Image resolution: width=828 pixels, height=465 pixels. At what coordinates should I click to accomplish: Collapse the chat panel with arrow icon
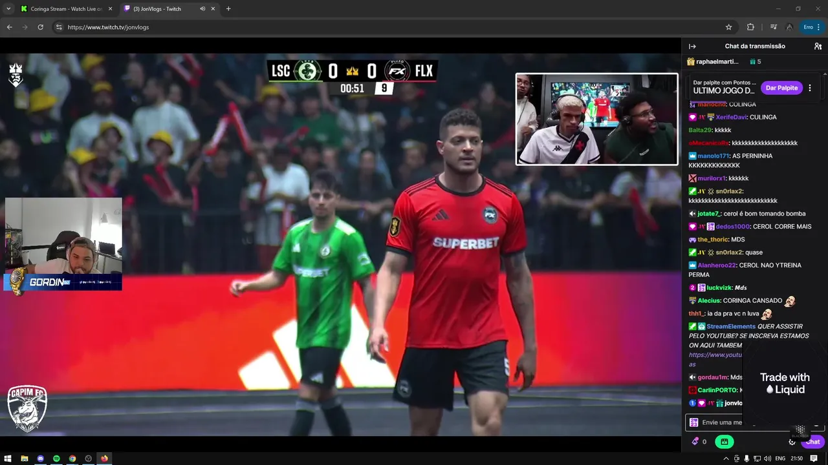[x=692, y=46]
